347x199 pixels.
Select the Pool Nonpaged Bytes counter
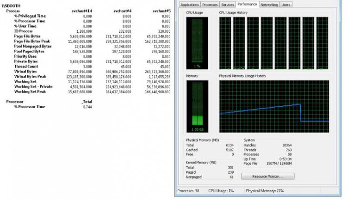[33, 46]
